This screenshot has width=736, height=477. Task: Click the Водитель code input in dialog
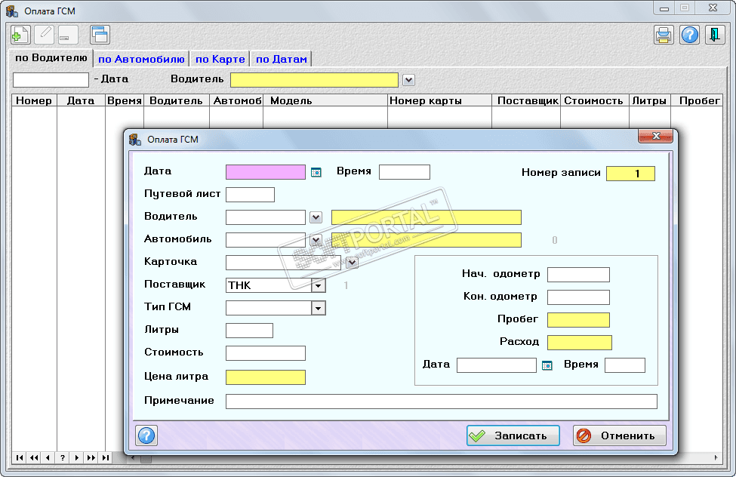(x=266, y=217)
